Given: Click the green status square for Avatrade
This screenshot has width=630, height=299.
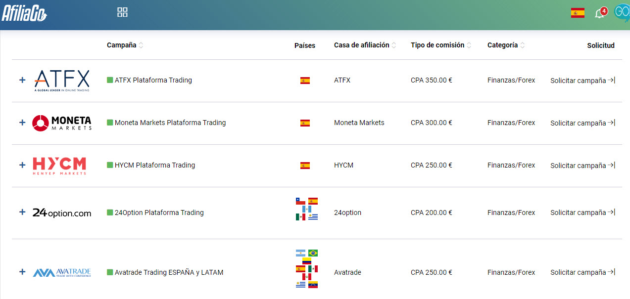Looking at the screenshot, I should pos(110,272).
